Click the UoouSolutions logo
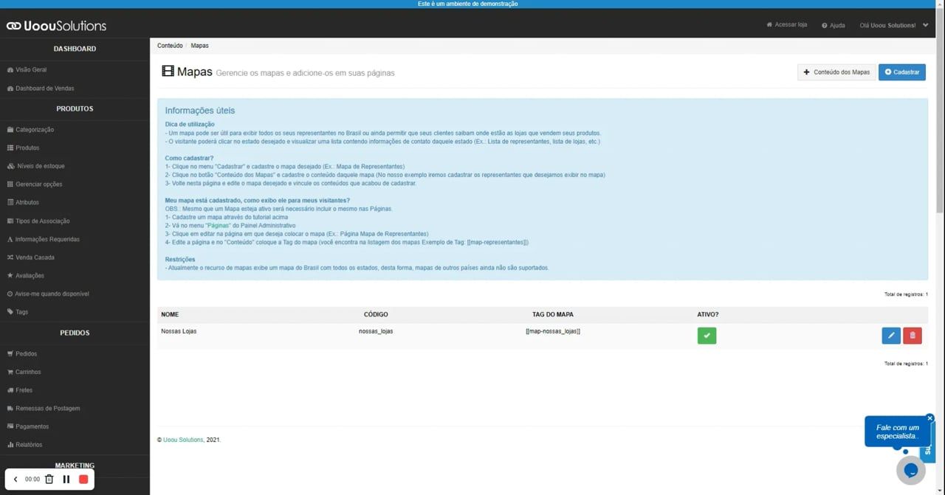Screen dimensions: 945x495 tap(56, 26)
